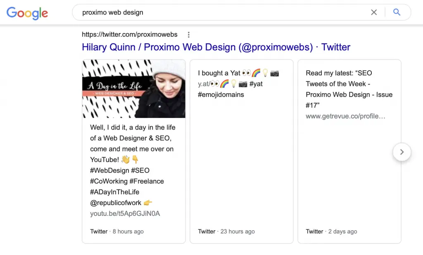Open the youtu.be/t5Ap6GJiN0A link
423x255 pixels.
point(125,213)
